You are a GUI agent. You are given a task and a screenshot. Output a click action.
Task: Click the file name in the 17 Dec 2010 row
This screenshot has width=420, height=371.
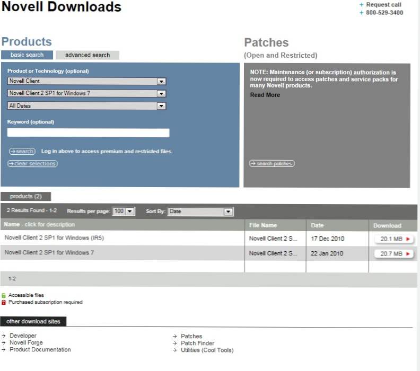point(273,238)
